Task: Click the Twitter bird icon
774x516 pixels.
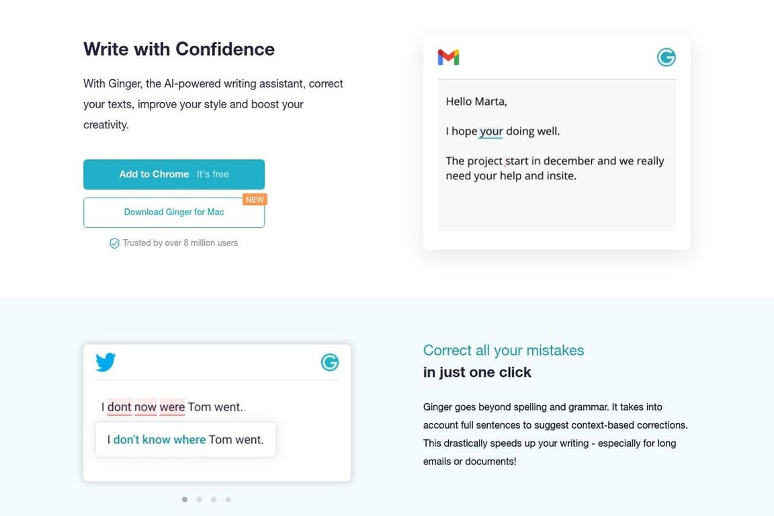Action: [105, 362]
